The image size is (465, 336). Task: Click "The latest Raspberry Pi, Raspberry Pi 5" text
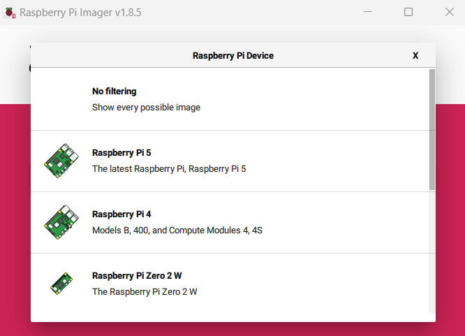[169, 168]
